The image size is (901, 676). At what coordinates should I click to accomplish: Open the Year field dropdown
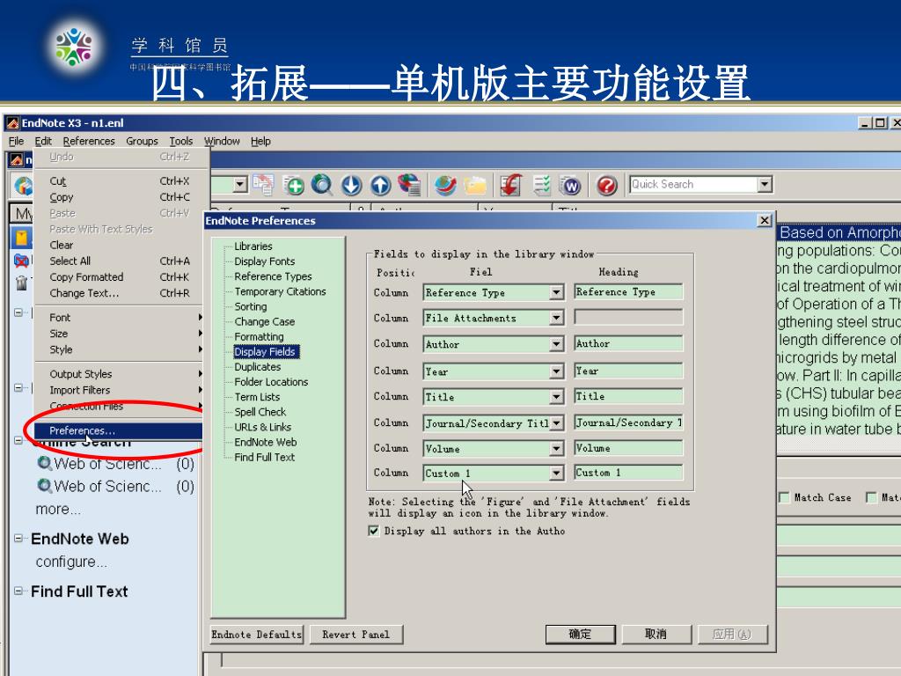click(x=556, y=371)
